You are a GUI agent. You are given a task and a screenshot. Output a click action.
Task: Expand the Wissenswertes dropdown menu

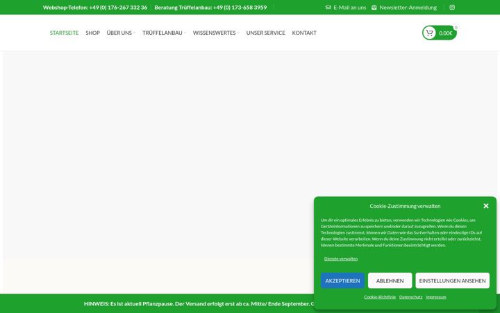click(216, 33)
